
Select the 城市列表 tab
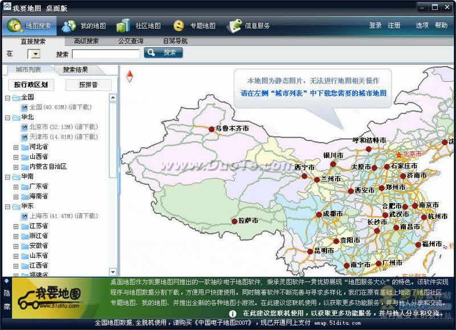point(28,69)
